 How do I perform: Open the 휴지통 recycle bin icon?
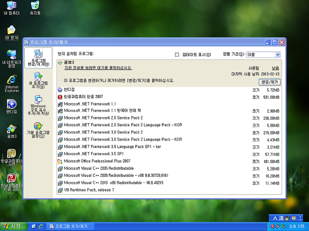coord(35,8)
